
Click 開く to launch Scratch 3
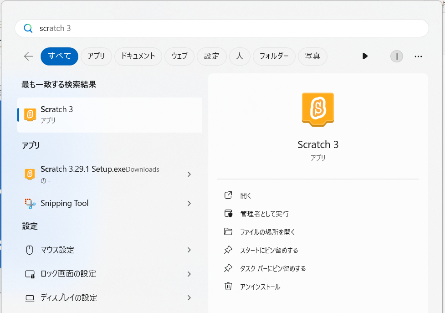[x=246, y=195]
